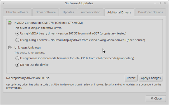Open the Authentication tab
Screen dimensions: 169x105
(91, 12)
